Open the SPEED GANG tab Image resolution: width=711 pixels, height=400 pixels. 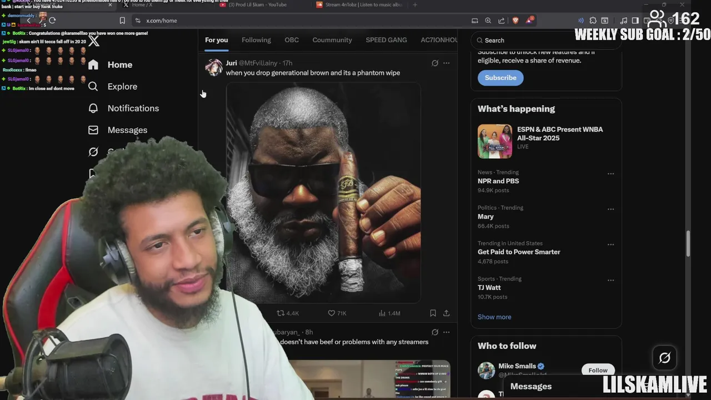coord(386,40)
